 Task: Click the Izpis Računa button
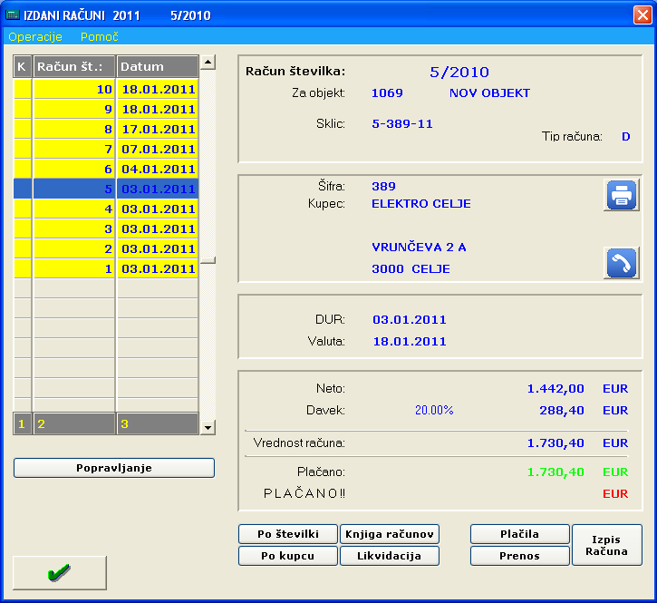606,545
